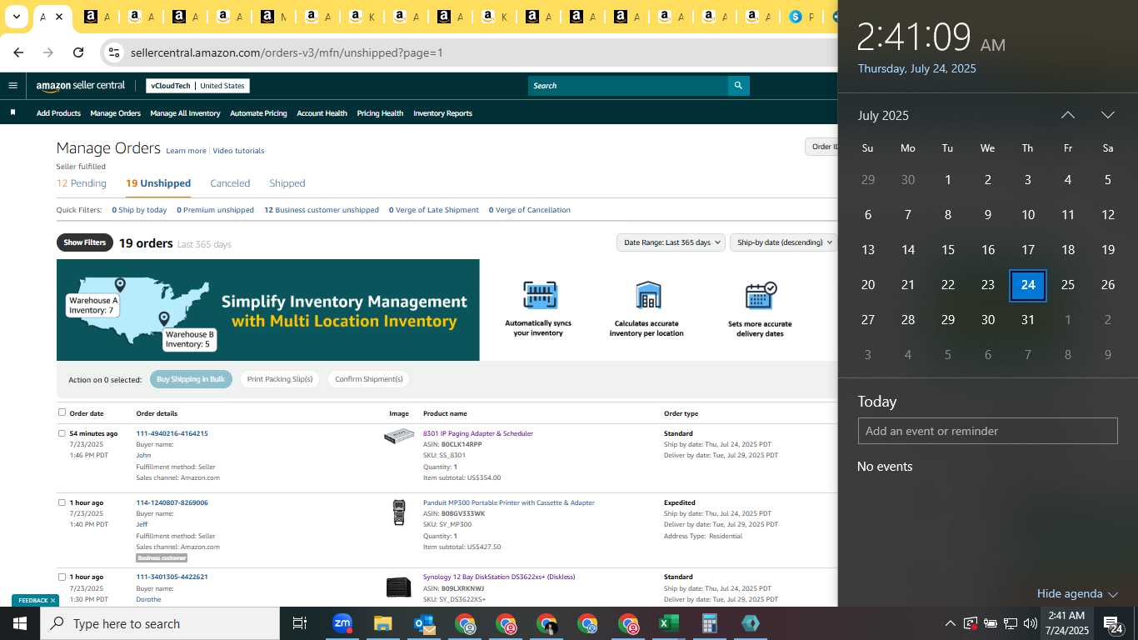1138x640 pixels.
Task: Dismiss the FEEDBACK tab with its X
Action: tap(52, 600)
